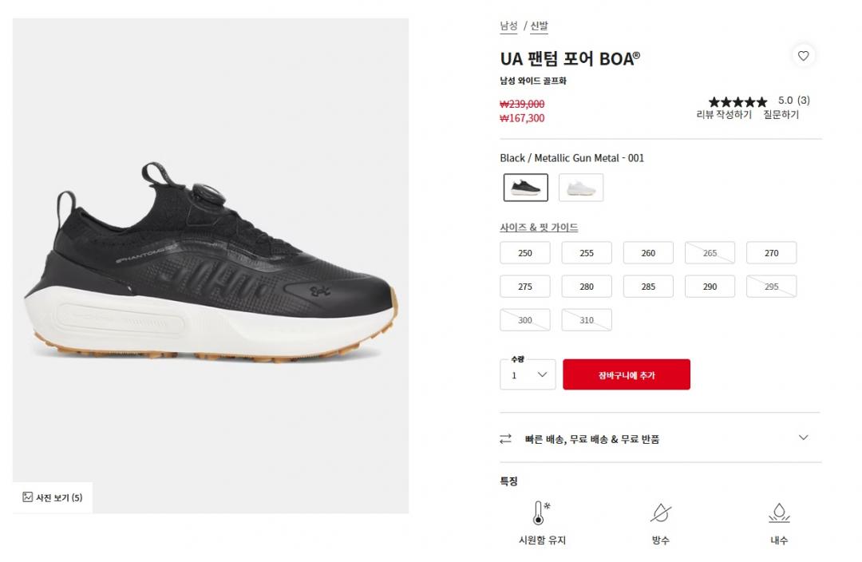
Task: Open 리뷰 작성하기 link
Action: (x=723, y=114)
